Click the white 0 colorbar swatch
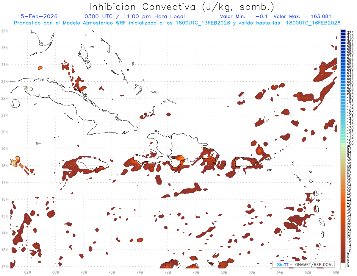 pos(343,265)
